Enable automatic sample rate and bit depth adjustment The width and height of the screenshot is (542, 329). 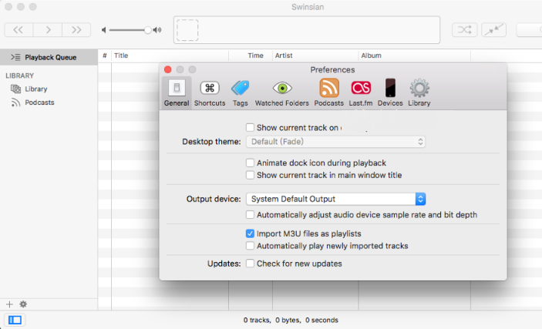coord(250,215)
